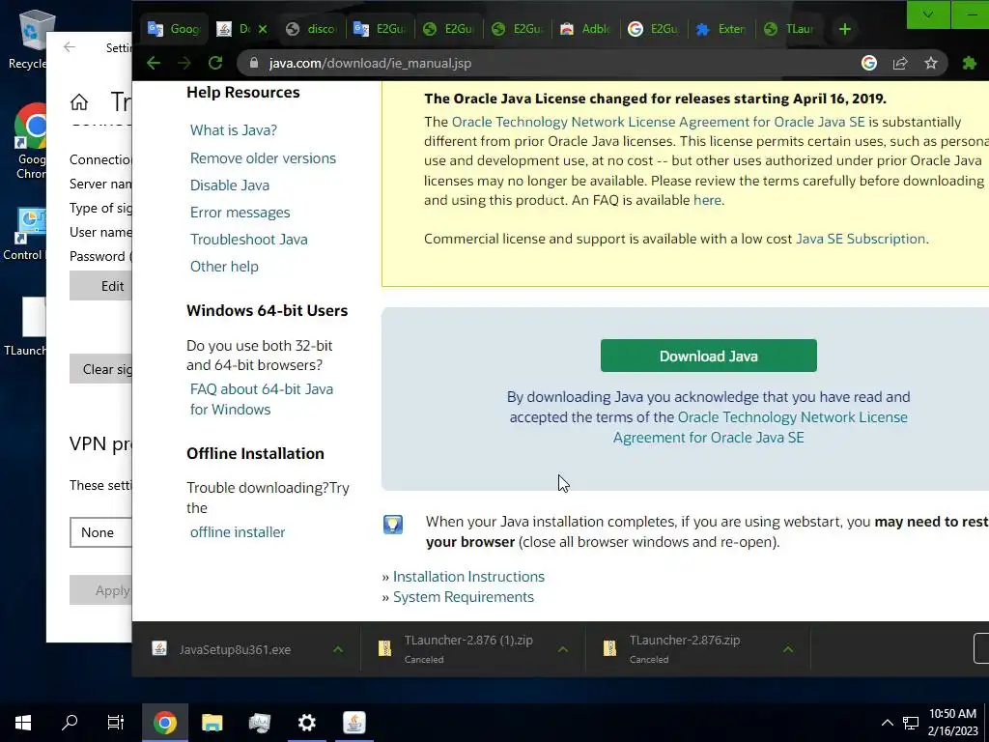Click the taskbar clock and date

(x=952, y=723)
